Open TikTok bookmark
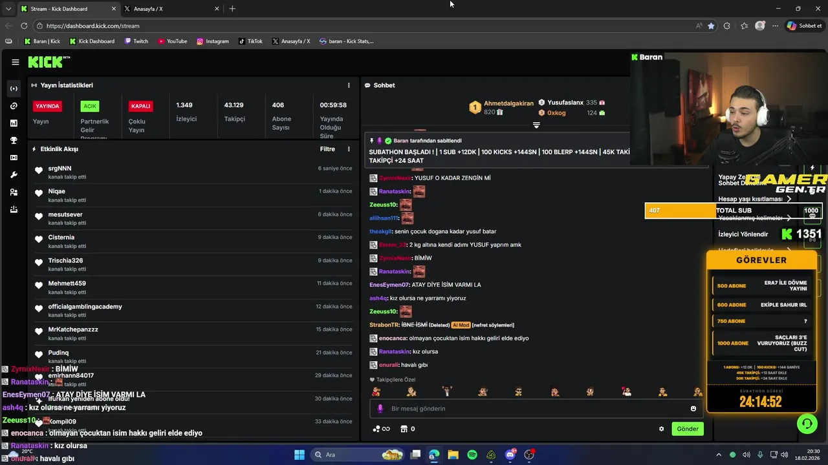The height and width of the screenshot is (465, 828). (x=250, y=41)
